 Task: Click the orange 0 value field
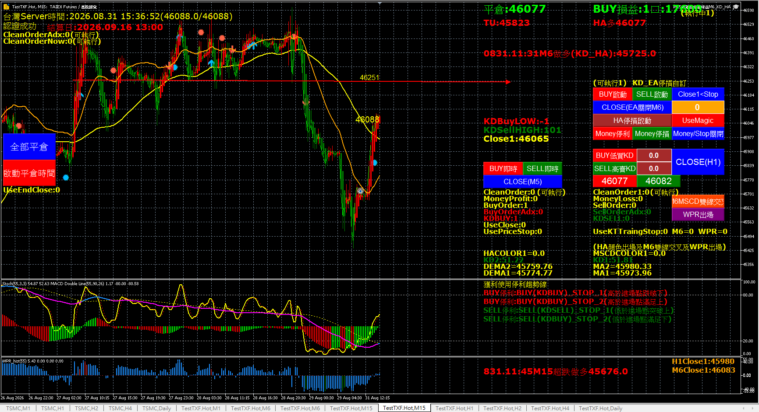[698, 107]
